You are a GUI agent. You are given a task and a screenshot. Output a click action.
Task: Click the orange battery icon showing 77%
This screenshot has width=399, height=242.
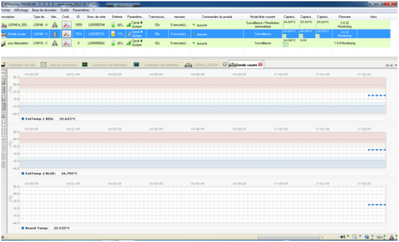(x=113, y=34)
